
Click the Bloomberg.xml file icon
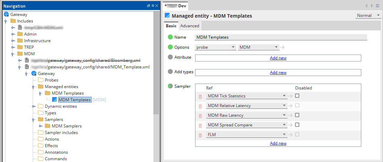coord(27,60)
